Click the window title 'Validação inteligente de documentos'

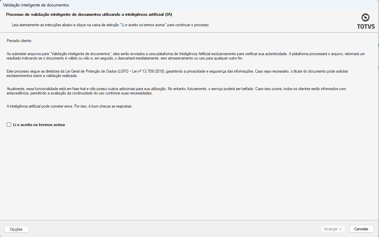36,5
